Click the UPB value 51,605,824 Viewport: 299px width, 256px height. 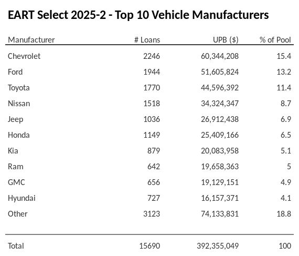[220, 72]
